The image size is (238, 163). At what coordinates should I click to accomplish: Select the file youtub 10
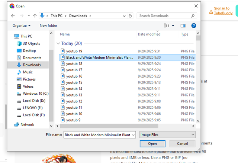click(127, 114)
